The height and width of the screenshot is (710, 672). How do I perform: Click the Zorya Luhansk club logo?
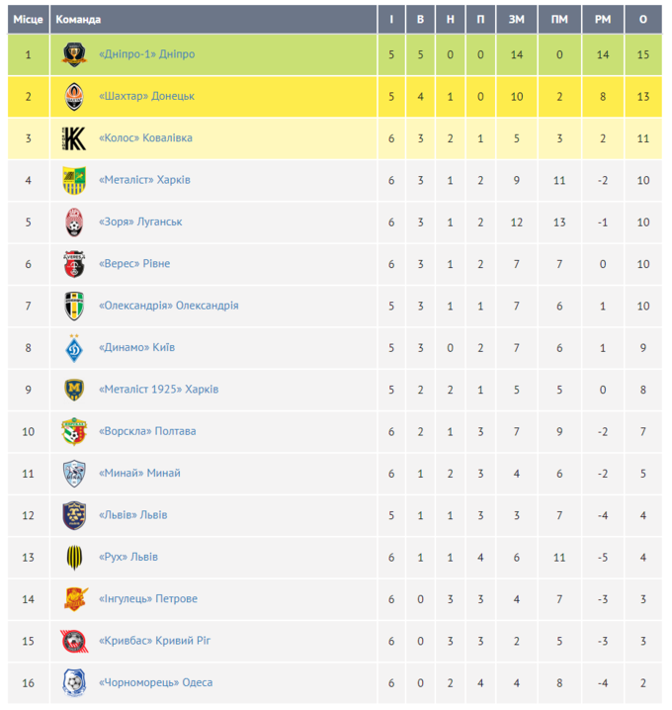pos(74,222)
